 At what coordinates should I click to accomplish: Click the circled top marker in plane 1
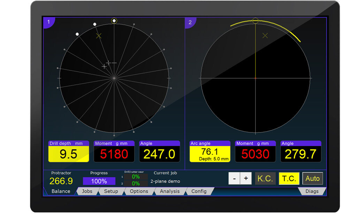(x=114, y=20)
